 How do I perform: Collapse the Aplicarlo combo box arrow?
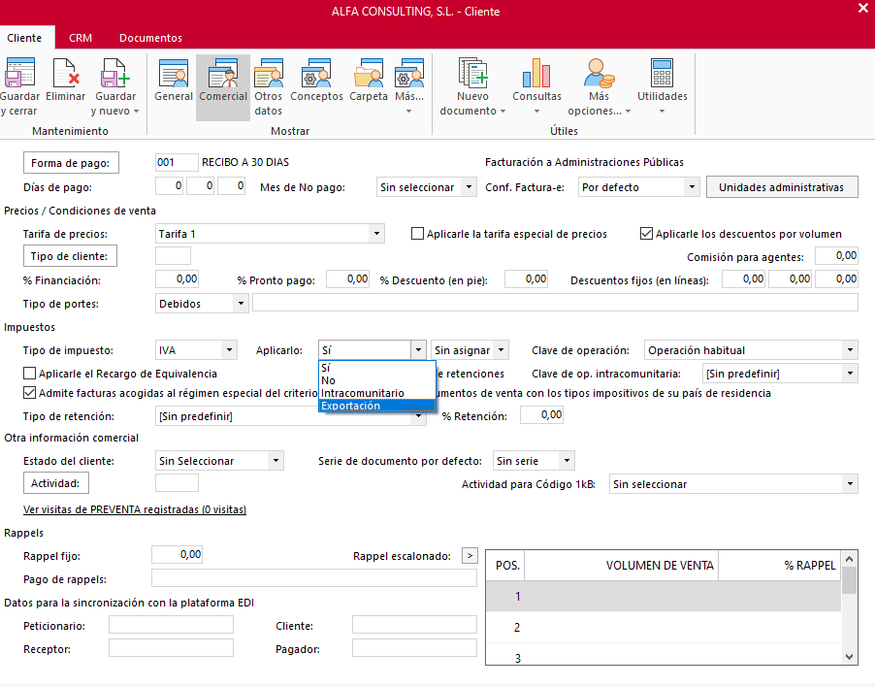click(418, 350)
